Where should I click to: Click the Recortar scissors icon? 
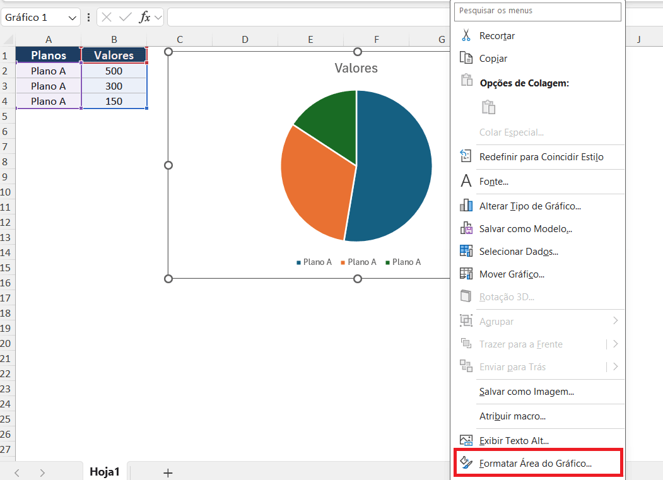[x=466, y=35]
